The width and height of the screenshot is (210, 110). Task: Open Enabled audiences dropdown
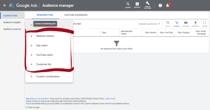click(x=149, y=24)
